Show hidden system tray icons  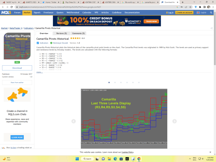click(x=190, y=159)
